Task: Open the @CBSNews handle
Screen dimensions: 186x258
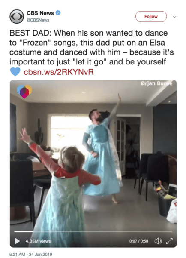Action: 38,20
